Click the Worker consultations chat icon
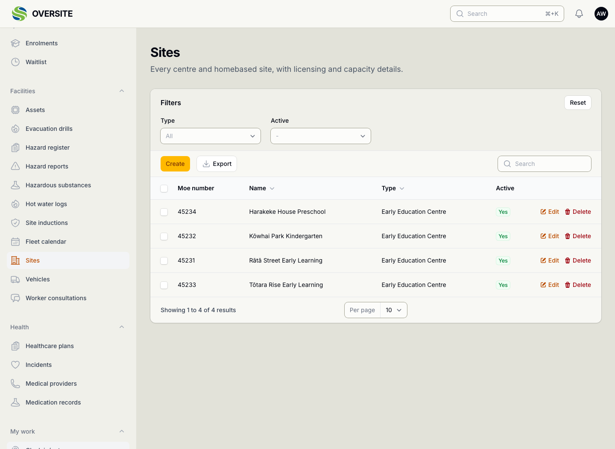Screen dimensions: 615x449 point(15,298)
